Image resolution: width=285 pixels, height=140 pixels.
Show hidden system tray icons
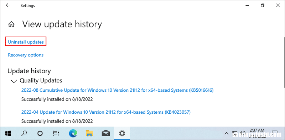coord(226,134)
